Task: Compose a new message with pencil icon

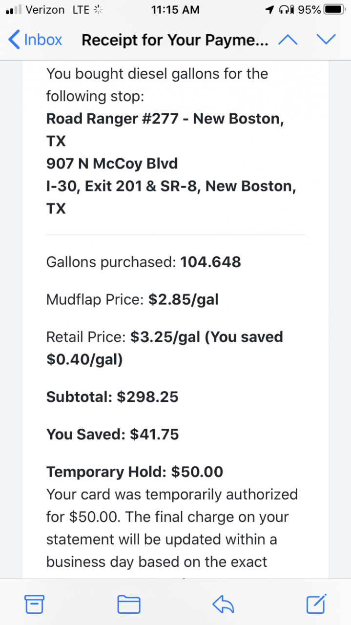Action: pos(316,604)
